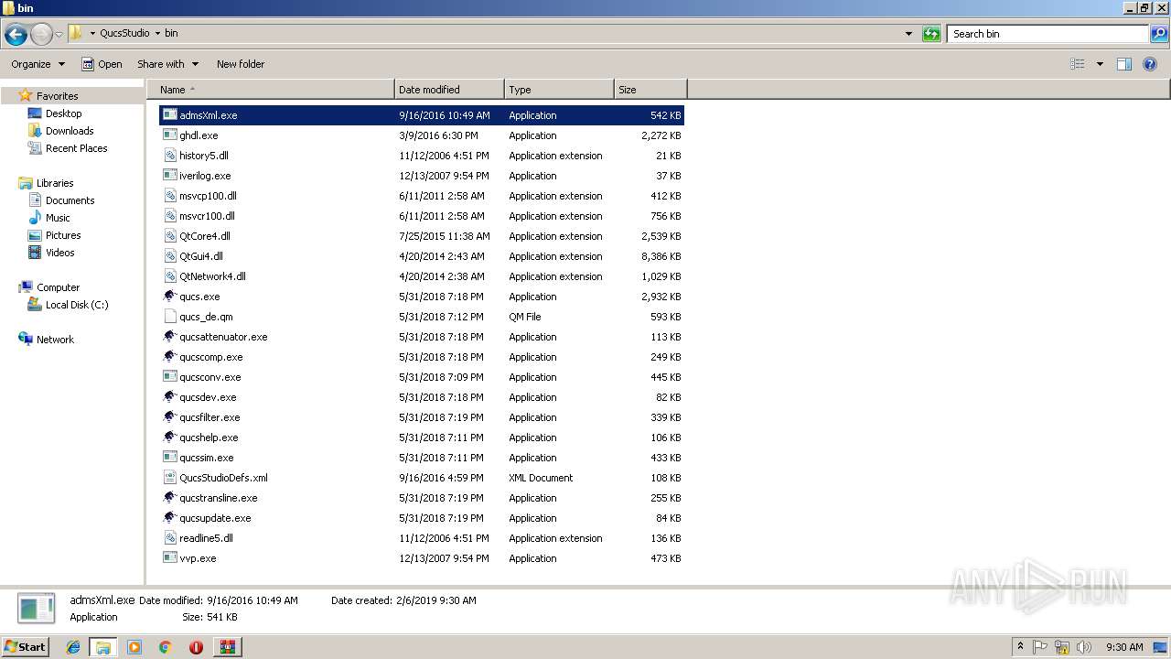
Task: Show hidden tray icons arrow
Action: [1020, 647]
